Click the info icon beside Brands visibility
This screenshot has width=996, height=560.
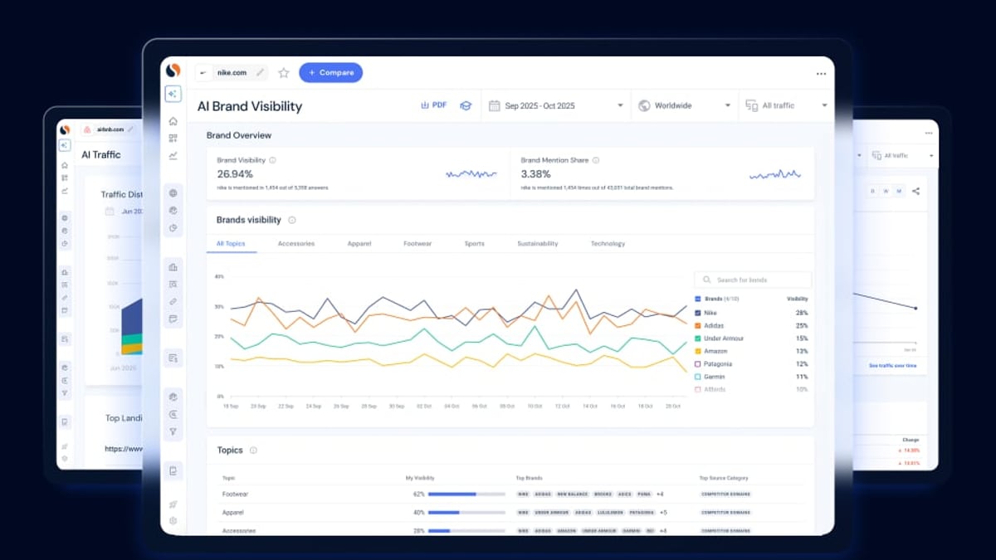291,220
